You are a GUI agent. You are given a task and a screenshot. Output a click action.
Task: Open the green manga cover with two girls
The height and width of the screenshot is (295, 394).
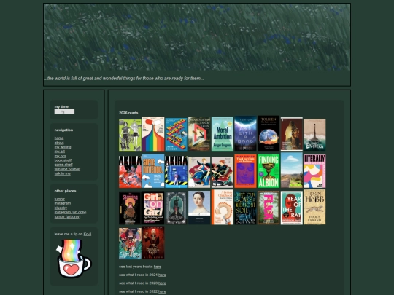(x=130, y=135)
